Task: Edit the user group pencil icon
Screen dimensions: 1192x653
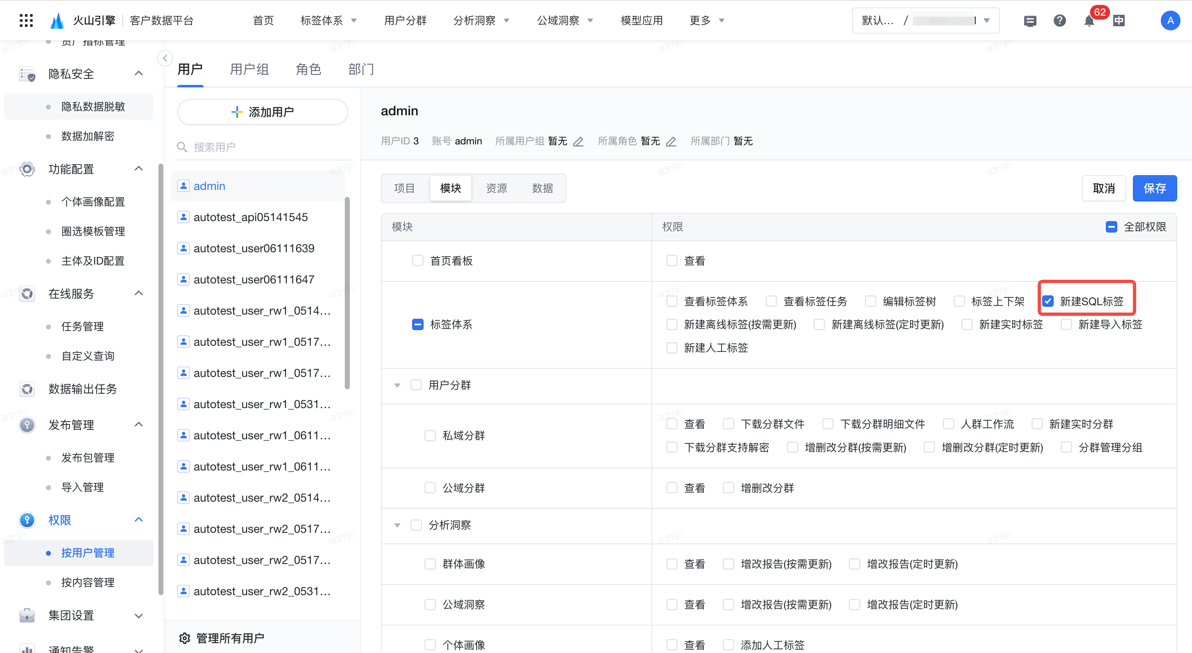Action: pyautogui.click(x=578, y=141)
